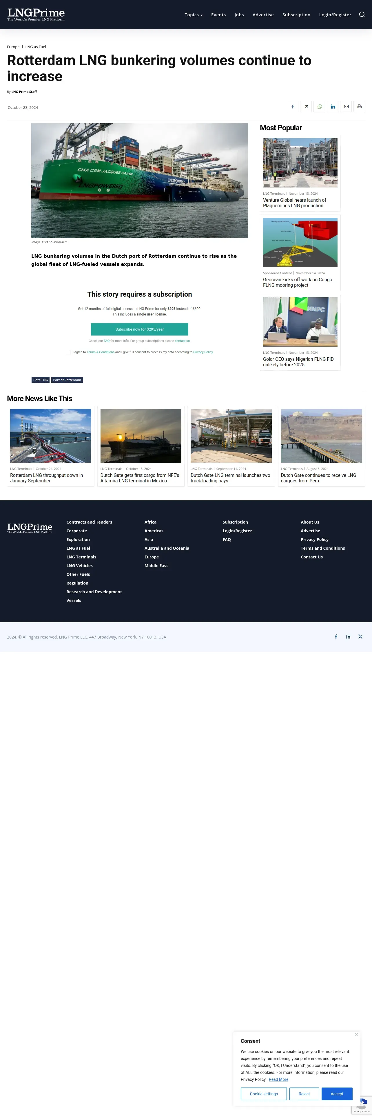Reject cookies in Consent popup
372x1118 pixels.
pos(304,1094)
